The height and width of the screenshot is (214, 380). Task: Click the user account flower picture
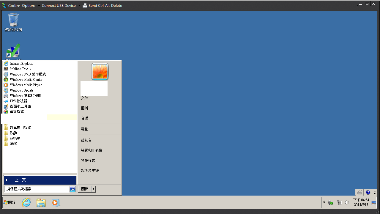100,72
